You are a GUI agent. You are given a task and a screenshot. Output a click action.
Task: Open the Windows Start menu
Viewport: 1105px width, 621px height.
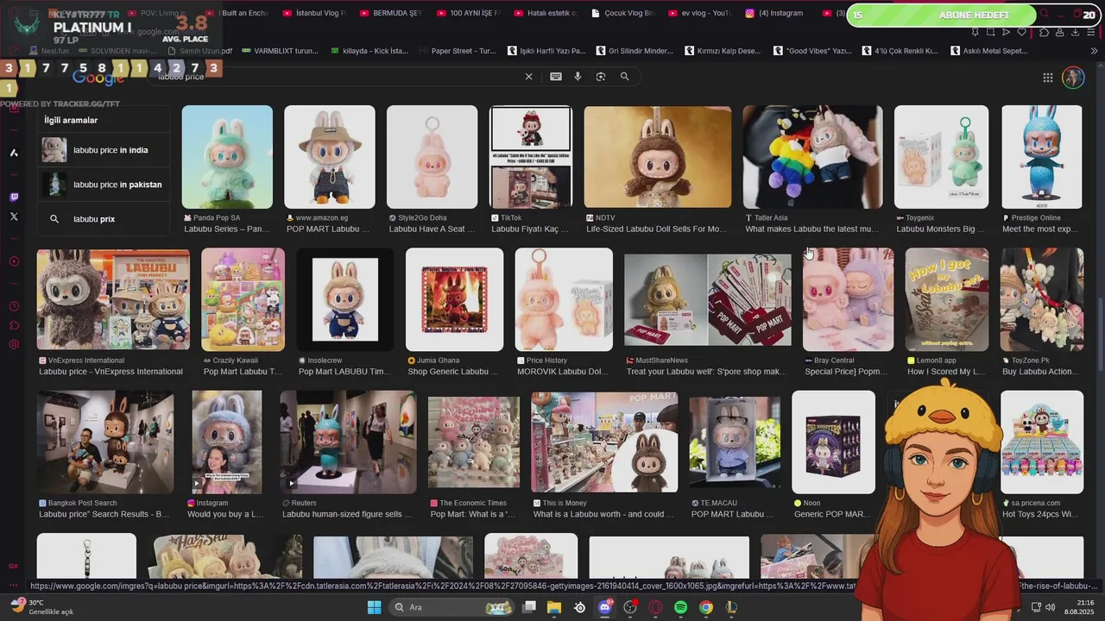click(374, 607)
